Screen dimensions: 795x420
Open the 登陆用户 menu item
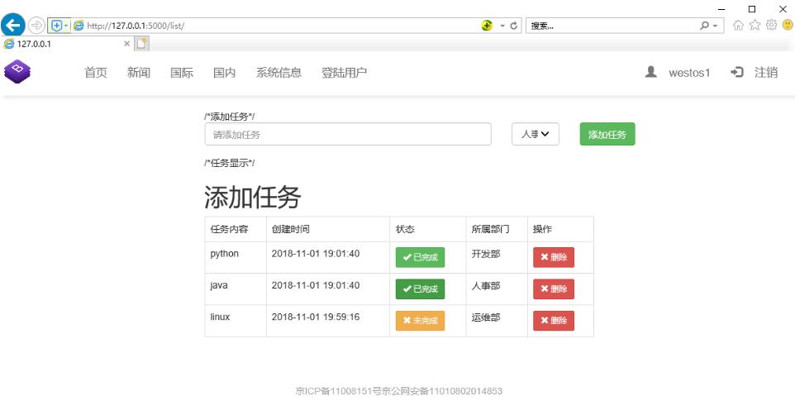[345, 73]
